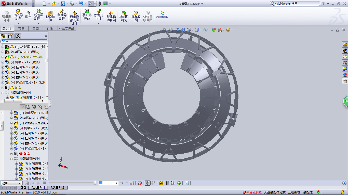Switch to the 布局 tab
Image resolution: width=348 pixels, height=195 pixels.
(21, 28)
